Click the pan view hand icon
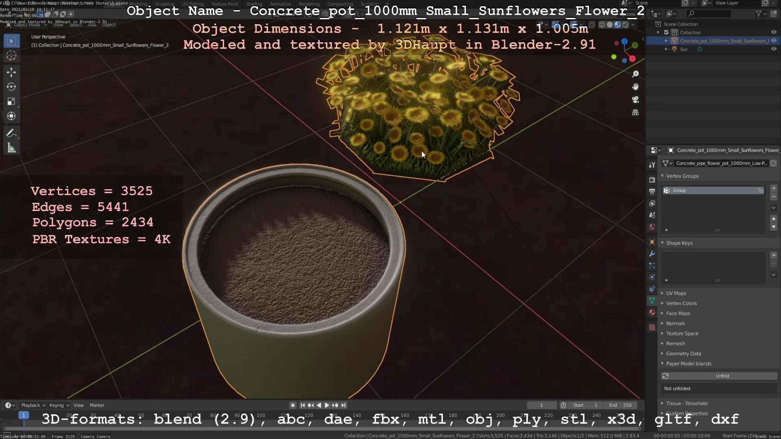The height and width of the screenshot is (439, 781). (635, 87)
